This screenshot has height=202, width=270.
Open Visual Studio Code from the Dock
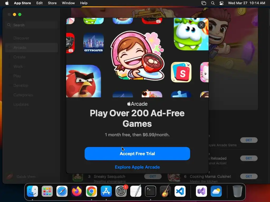[180, 191]
